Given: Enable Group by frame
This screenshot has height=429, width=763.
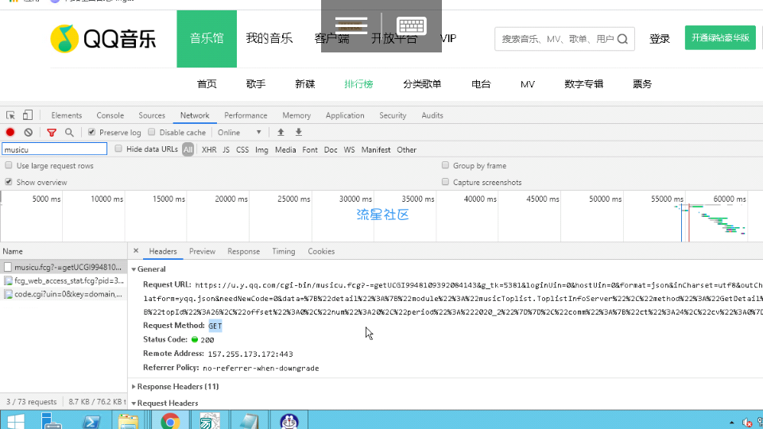Looking at the screenshot, I should [445, 165].
